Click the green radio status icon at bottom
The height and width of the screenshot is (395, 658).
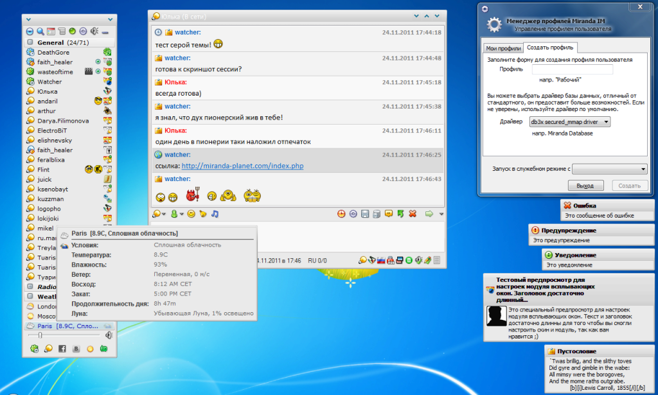(x=103, y=349)
